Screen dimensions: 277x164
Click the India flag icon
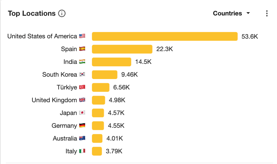coord(82,62)
